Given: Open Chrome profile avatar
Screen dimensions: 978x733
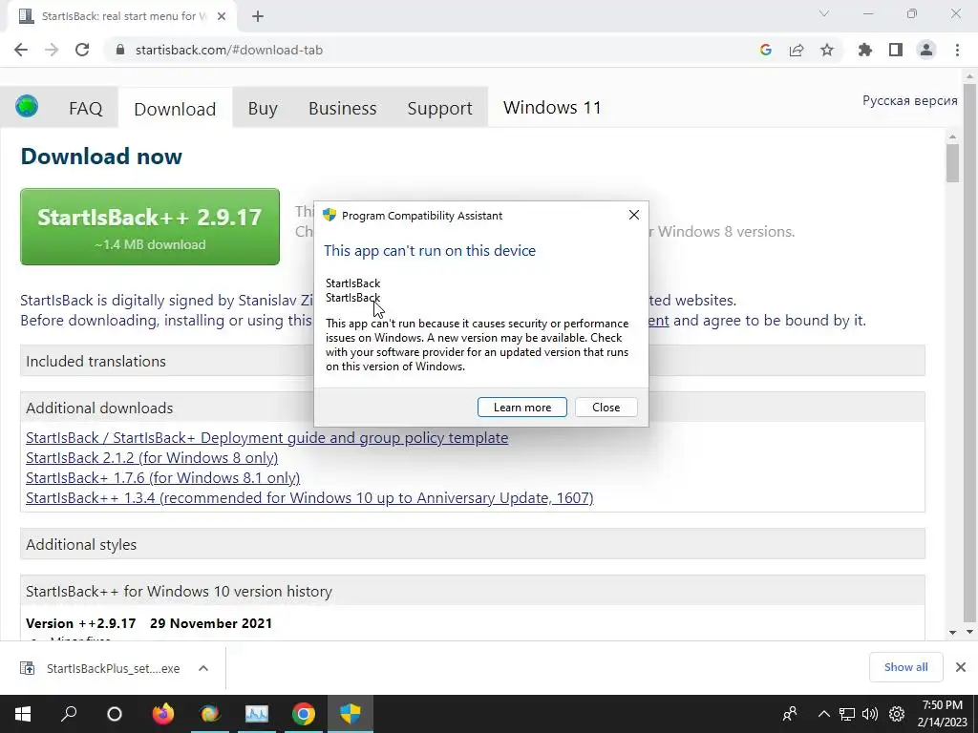Looking at the screenshot, I should click(926, 50).
